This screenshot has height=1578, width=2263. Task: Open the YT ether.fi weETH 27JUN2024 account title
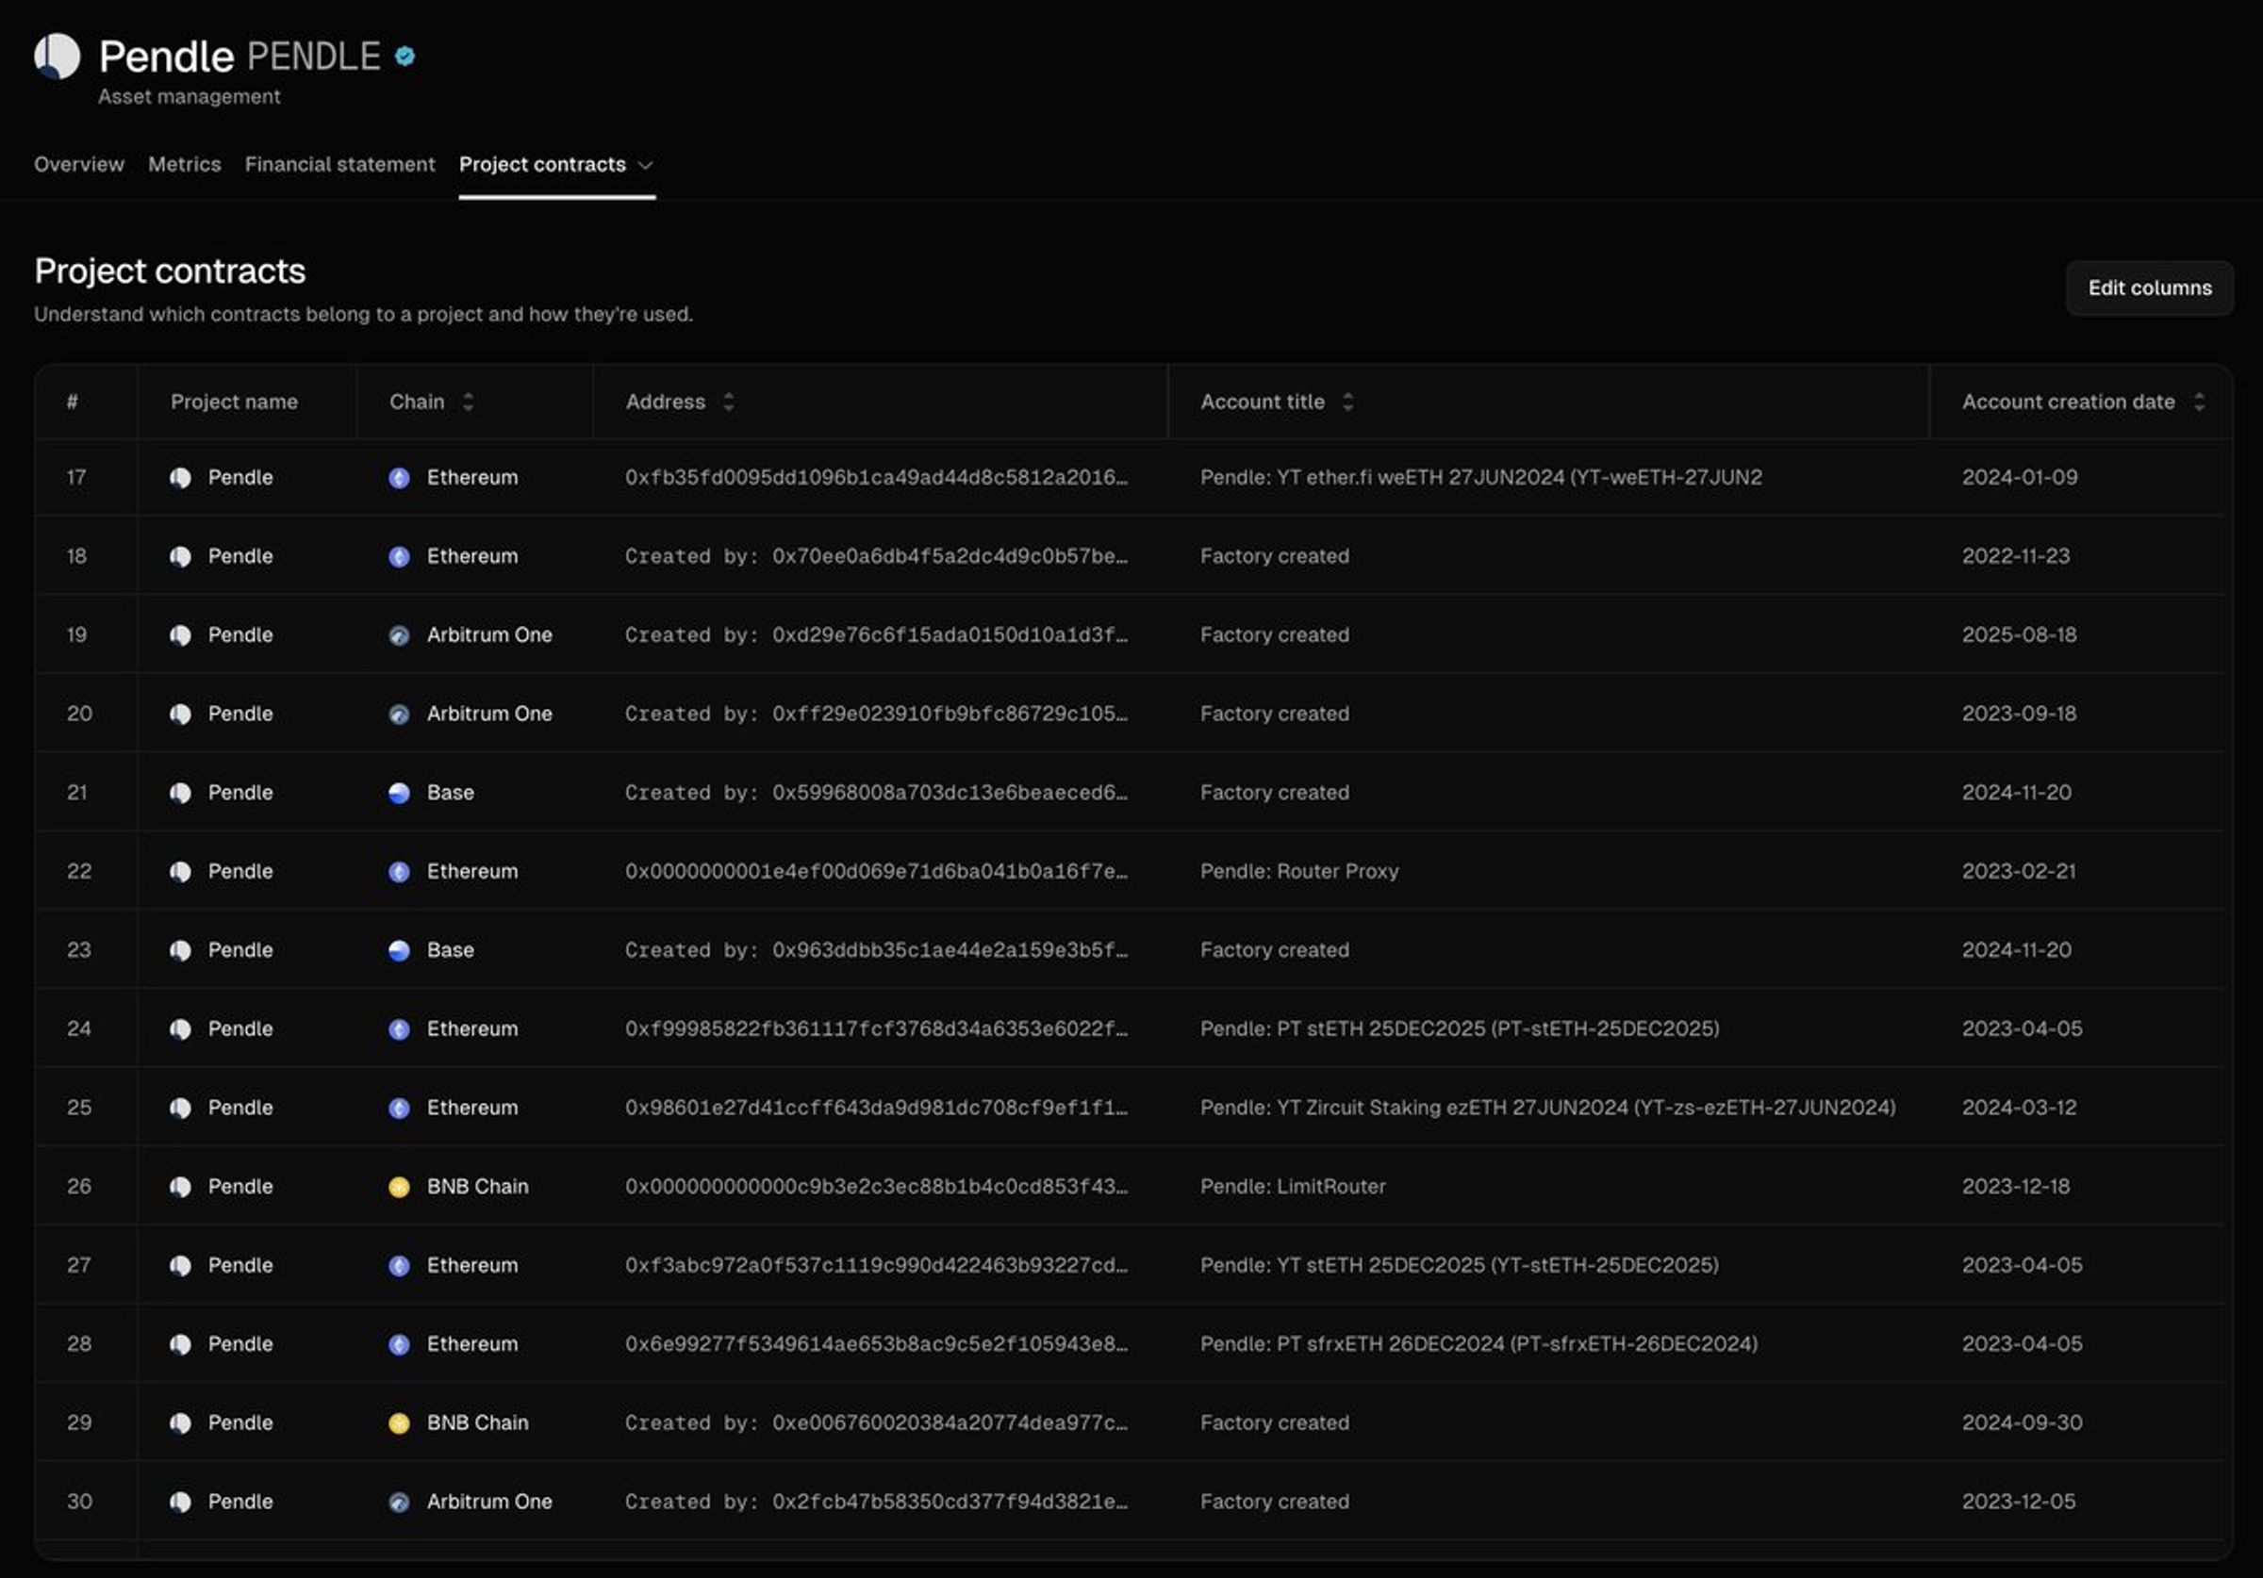(1480, 477)
